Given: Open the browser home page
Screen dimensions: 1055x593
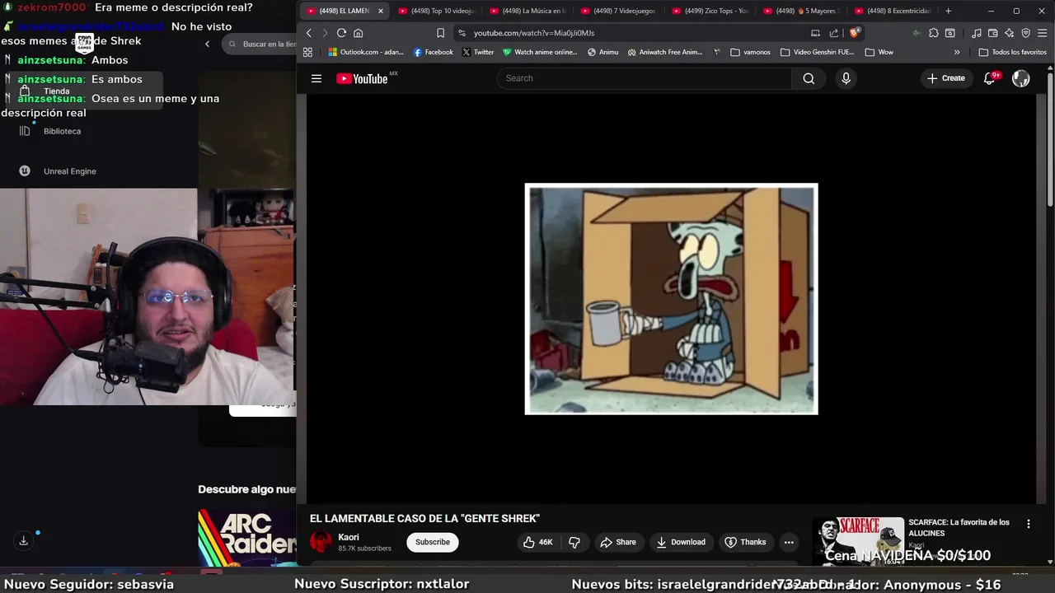Looking at the screenshot, I should (x=358, y=33).
